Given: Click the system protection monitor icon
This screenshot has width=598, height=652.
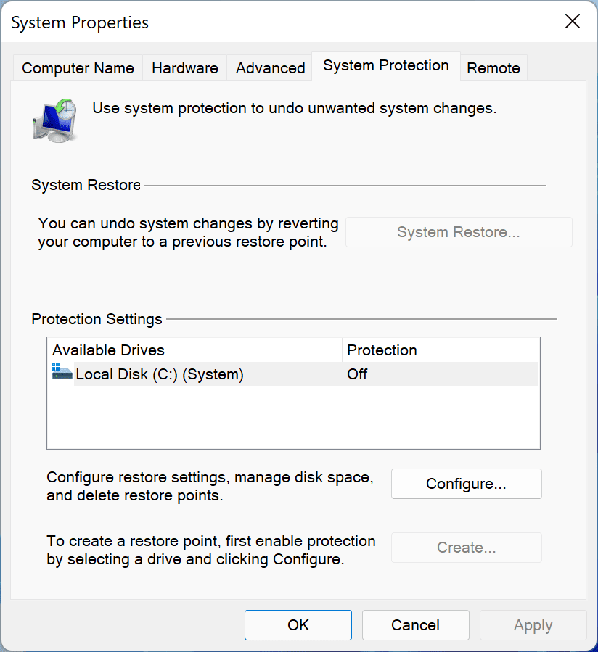Looking at the screenshot, I should point(55,120).
